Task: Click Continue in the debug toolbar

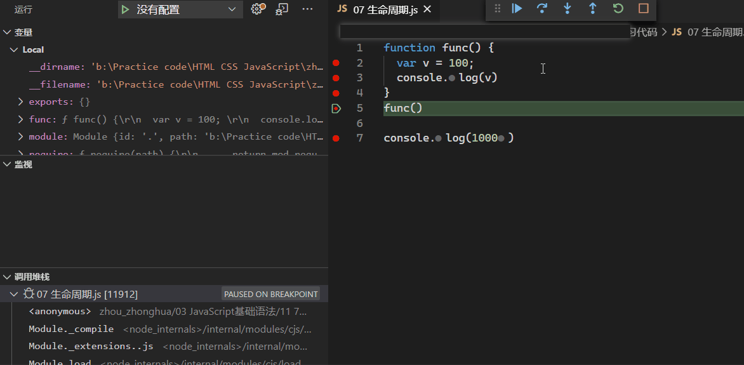Action: (x=517, y=9)
